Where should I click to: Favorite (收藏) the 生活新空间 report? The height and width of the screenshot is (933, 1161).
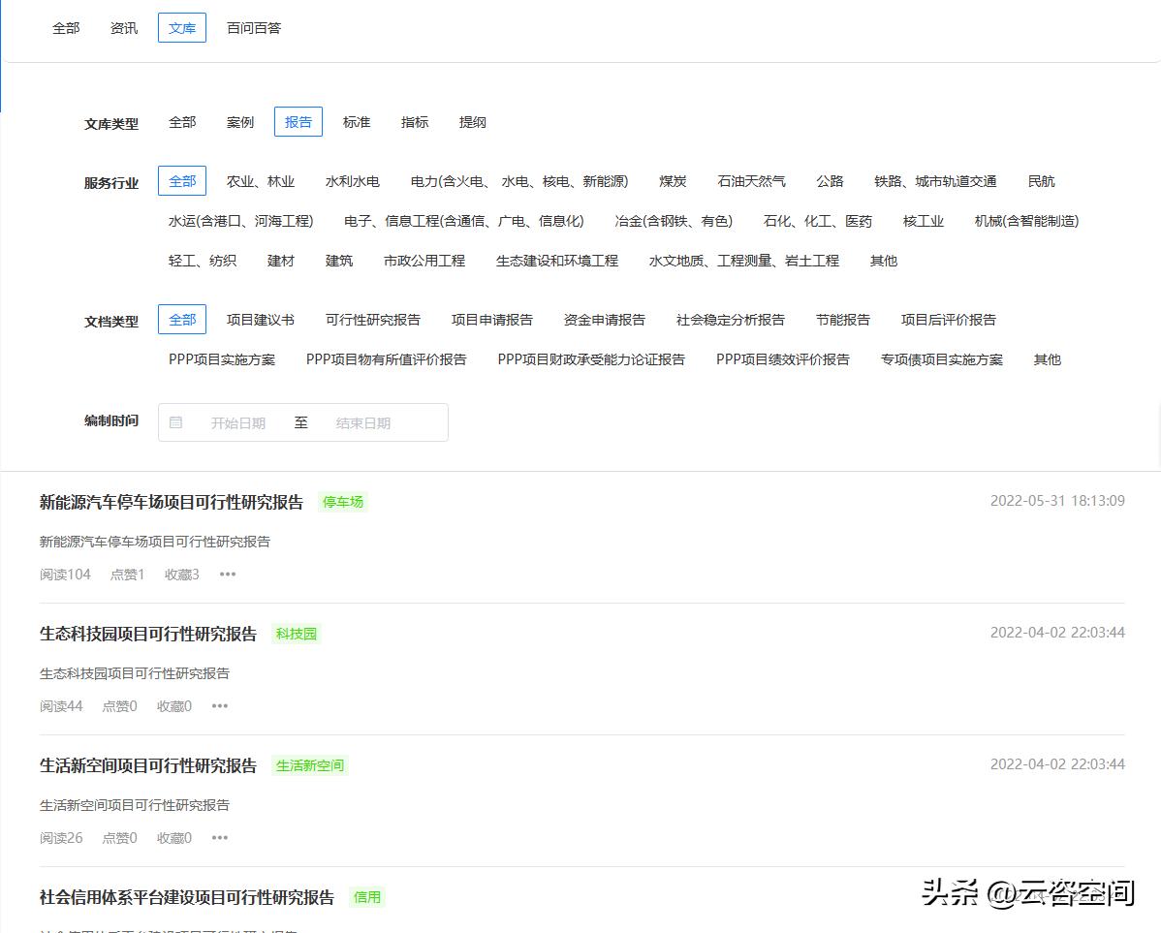(x=173, y=837)
